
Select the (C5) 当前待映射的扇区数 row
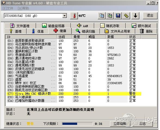(74, 87)
